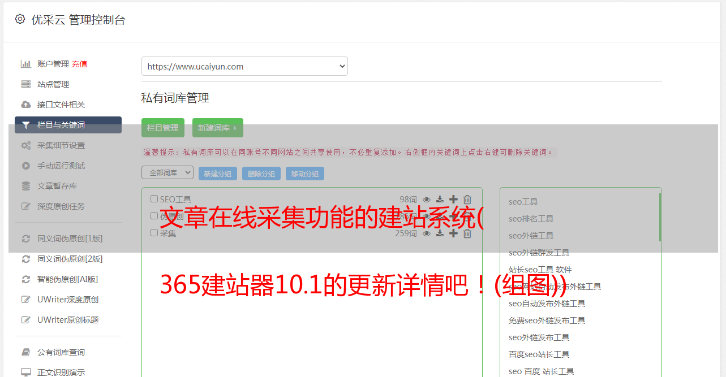Add keywords to SEO工具 with plus icon
This screenshot has height=377, width=726.
point(453,200)
